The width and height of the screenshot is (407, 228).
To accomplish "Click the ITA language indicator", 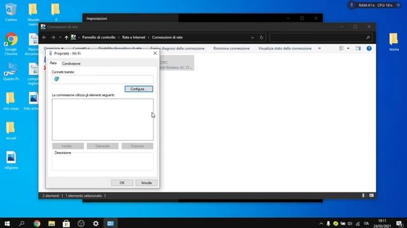I will pos(366,224).
